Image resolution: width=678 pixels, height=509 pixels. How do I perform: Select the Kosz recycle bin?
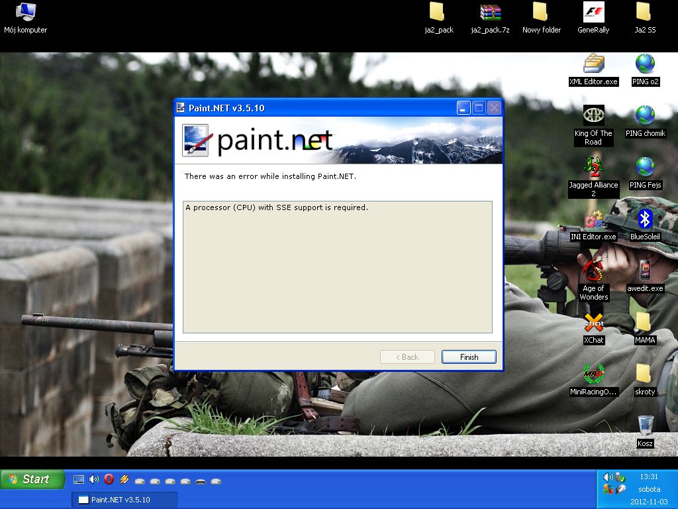tap(645, 425)
